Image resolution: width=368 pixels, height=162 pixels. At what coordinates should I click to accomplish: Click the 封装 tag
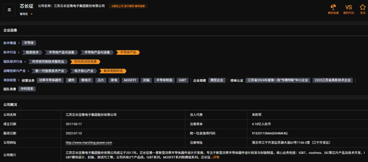click(147, 80)
